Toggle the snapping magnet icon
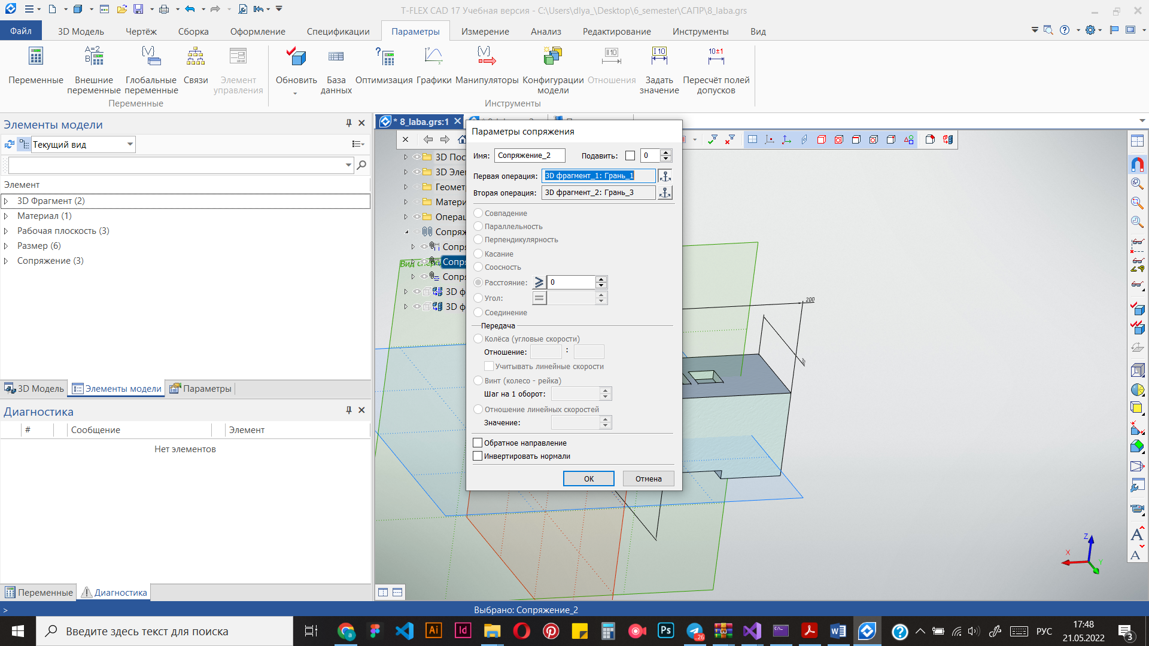Viewport: 1149px width, 646px height. pos(1137,164)
